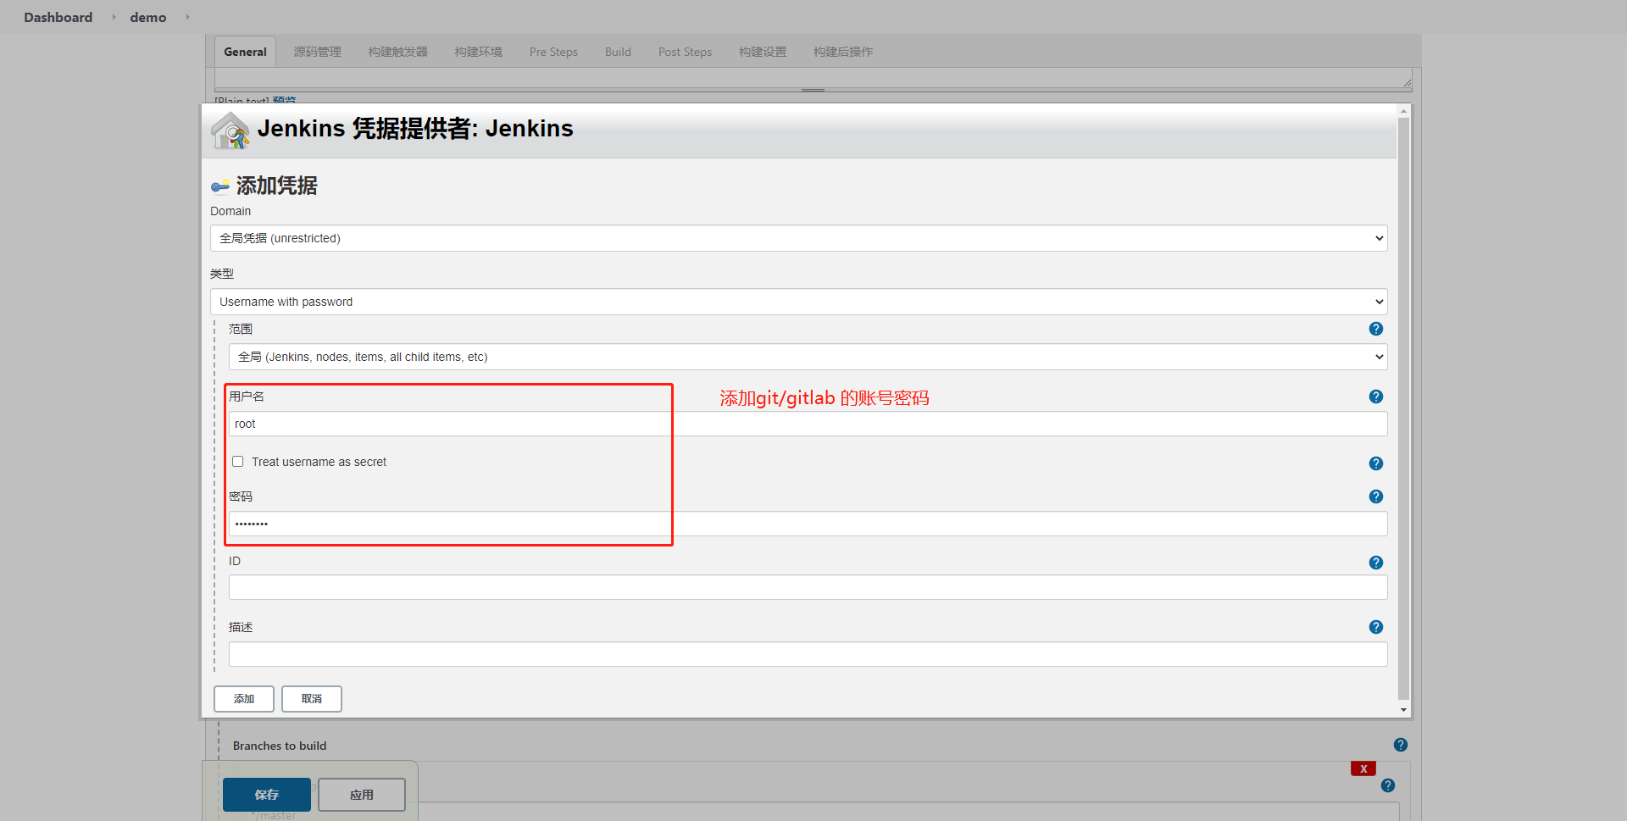1627x821 pixels.
Task: Click the 保存 save button
Action: [x=267, y=795]
